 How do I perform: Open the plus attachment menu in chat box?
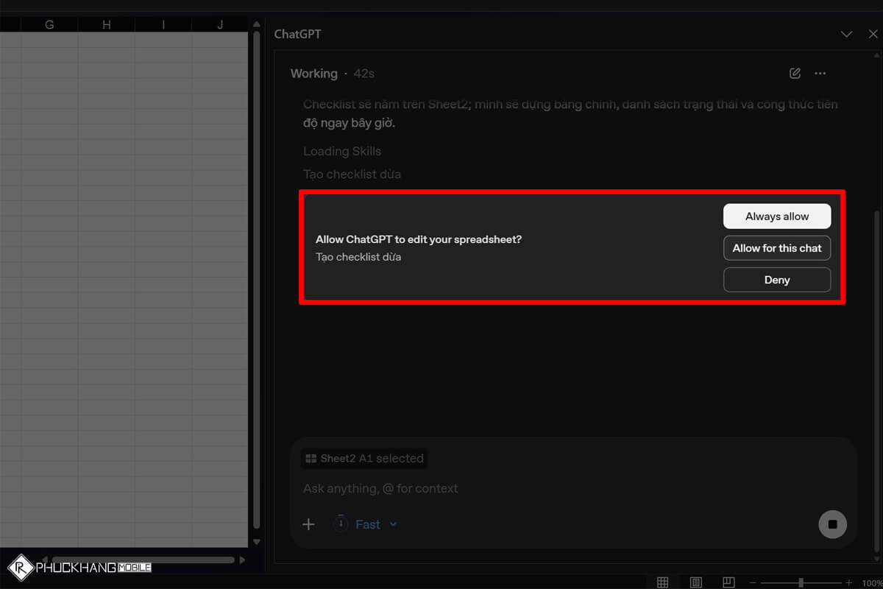(x=309, y=524)
